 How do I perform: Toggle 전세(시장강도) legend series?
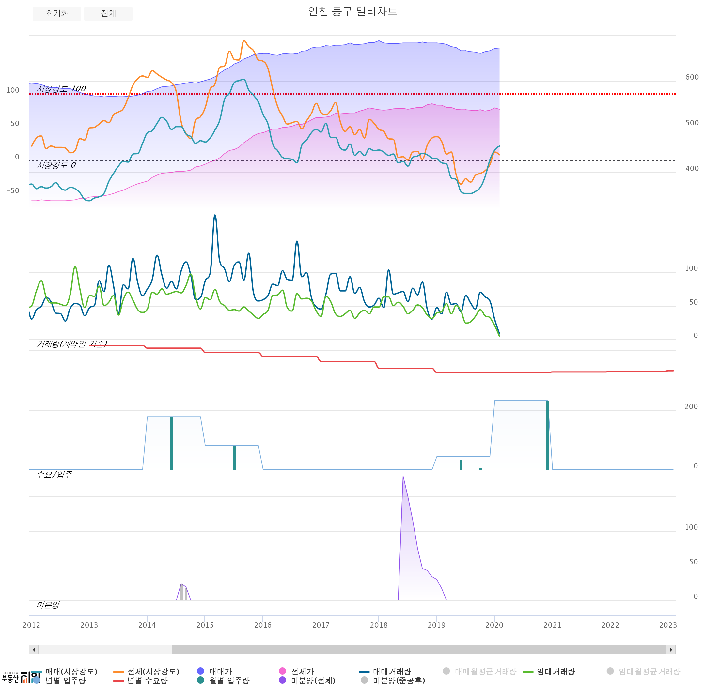[x=146, y=671]
